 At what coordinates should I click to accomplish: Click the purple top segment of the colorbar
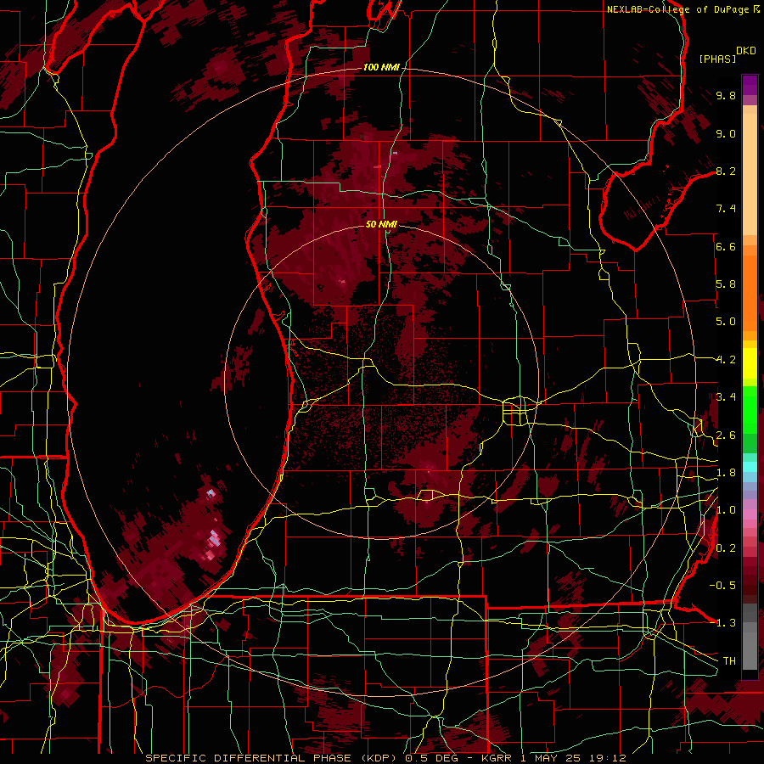click(750, 85)
